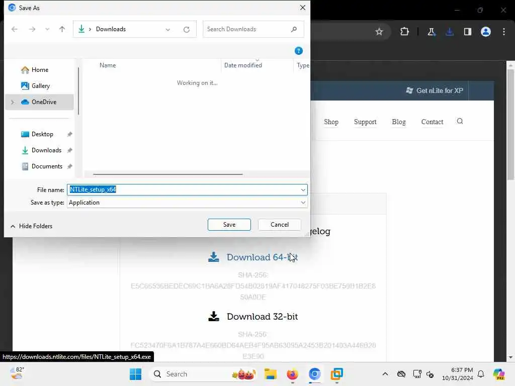Open Desktop quick access folder
The height and width of the screenshot is (386, 515).
(42, 134)
